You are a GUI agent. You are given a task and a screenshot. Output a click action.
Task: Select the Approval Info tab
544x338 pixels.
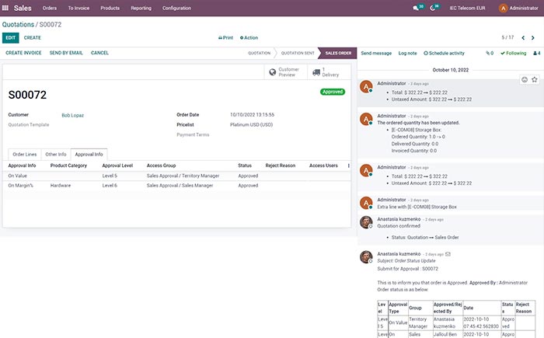(89, 154)
